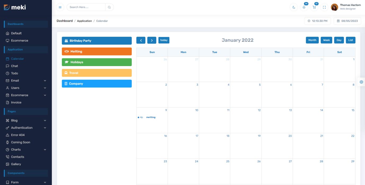The image size is (365, 185).
Task: Select the orange Metting event
Action: (97, 52)
